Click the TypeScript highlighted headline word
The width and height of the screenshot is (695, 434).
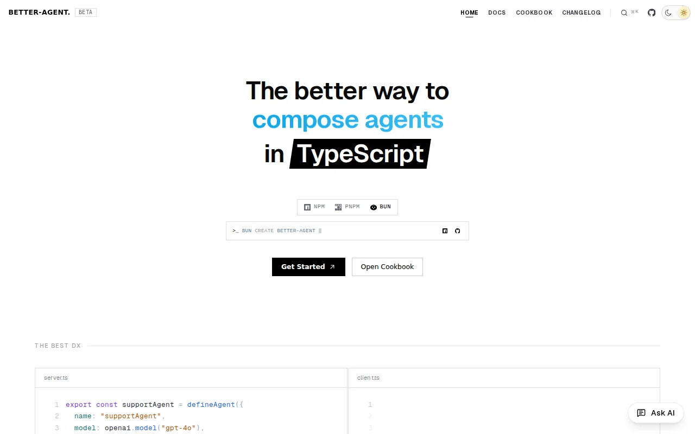pos(361,154)
